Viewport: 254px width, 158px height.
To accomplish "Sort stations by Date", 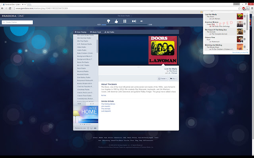I will click(x=79, y=103).
